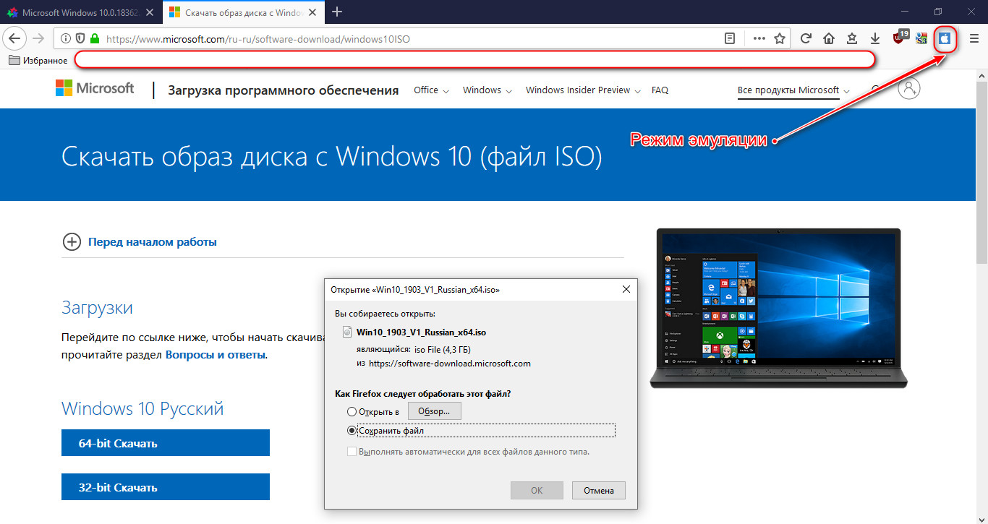This screenshot has width=988, height=524.
Task: Click the multicolored extension icon beside uBlock
Action: [x=921, y=39]
